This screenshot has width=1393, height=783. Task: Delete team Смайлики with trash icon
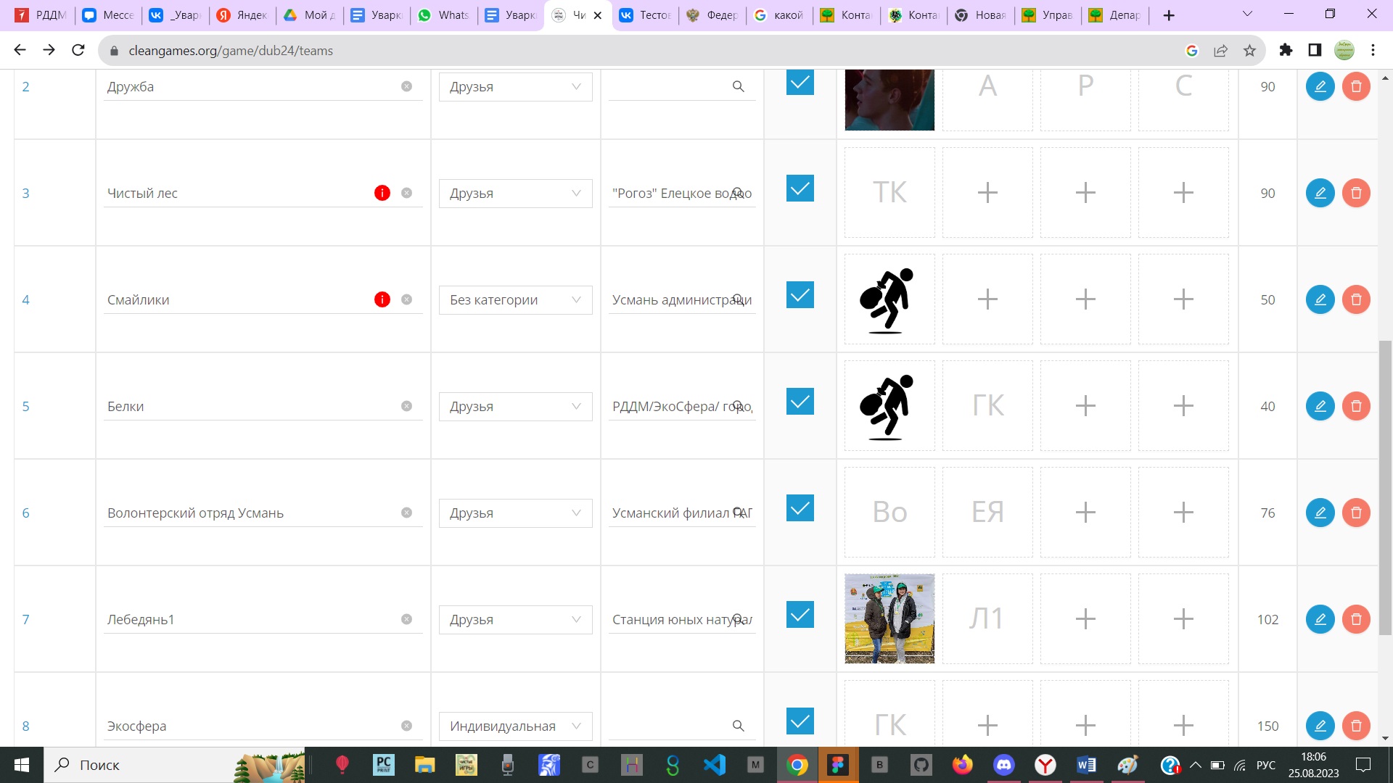click(x=1355, y=299)
